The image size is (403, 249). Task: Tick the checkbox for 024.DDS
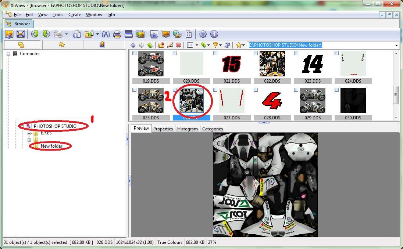336,53
